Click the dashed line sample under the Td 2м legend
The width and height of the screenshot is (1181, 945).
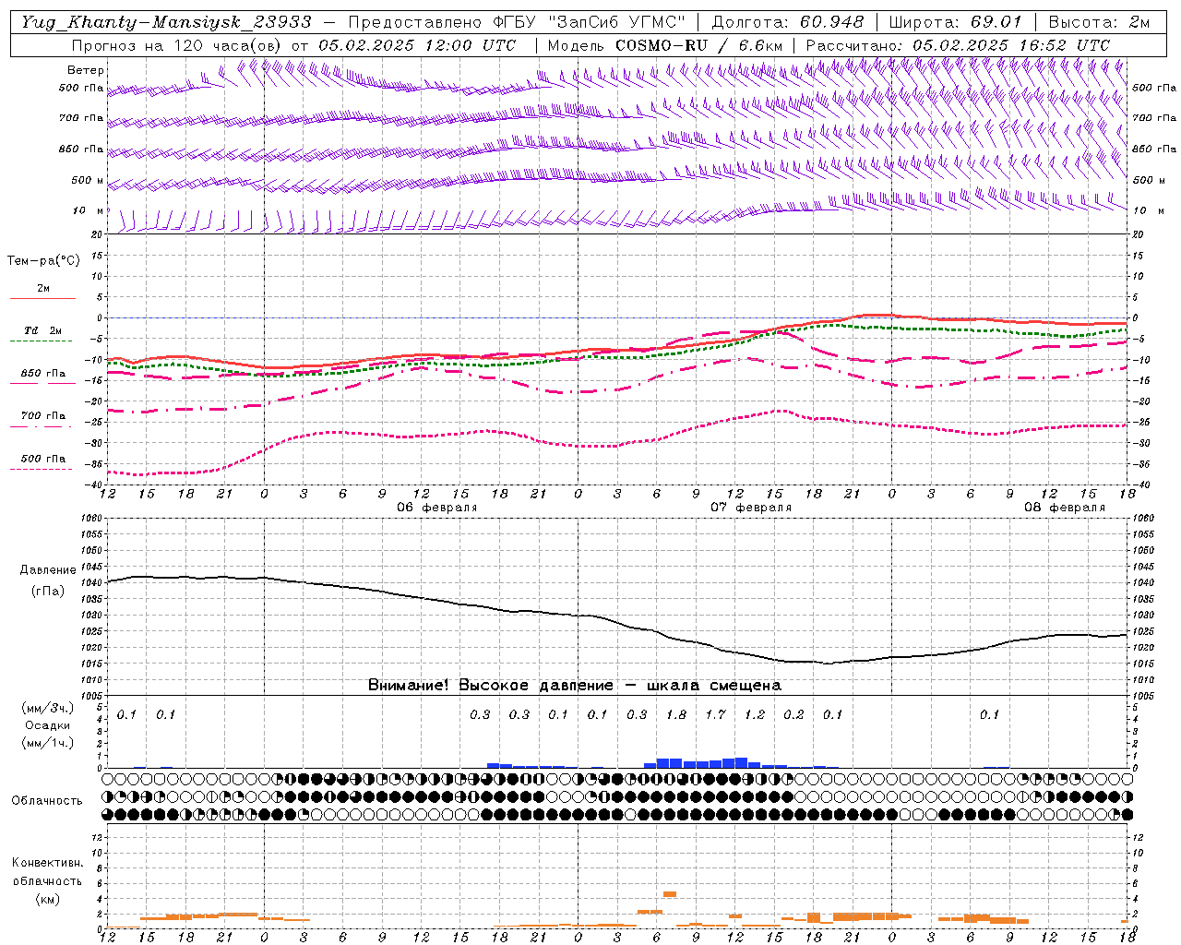coord(41,341)
